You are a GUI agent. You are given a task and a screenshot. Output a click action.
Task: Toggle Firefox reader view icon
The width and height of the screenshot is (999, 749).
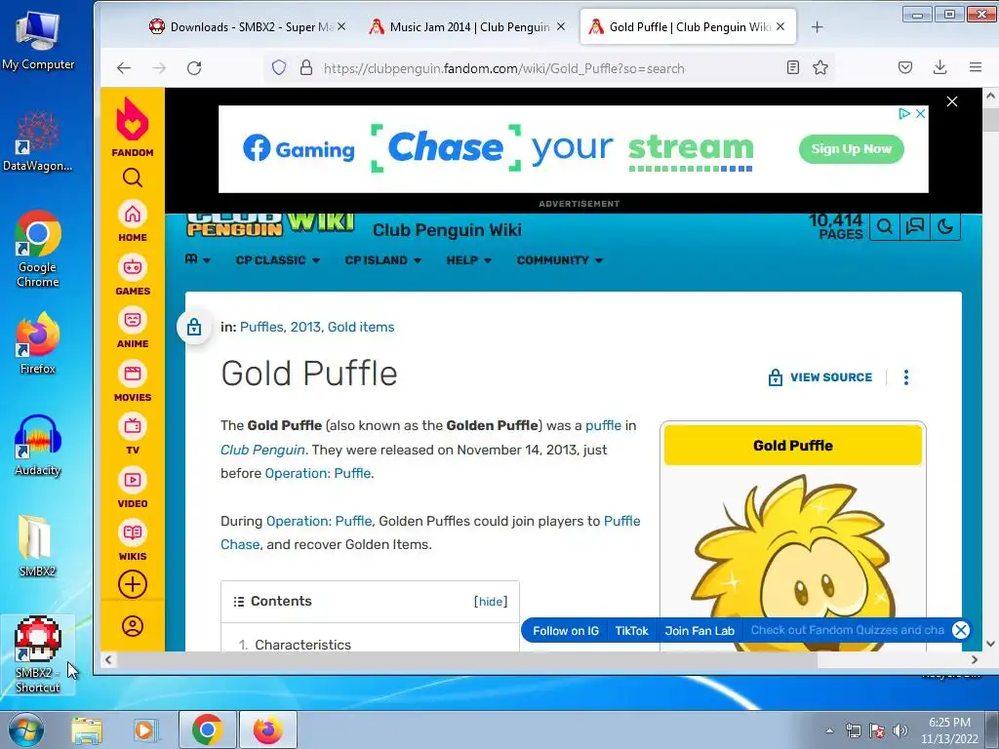(792, 67)
